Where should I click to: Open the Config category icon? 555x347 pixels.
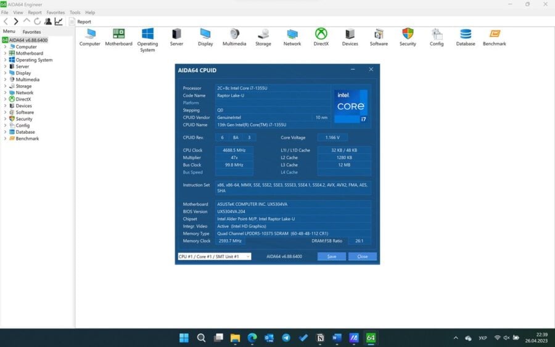click(437, 37)
